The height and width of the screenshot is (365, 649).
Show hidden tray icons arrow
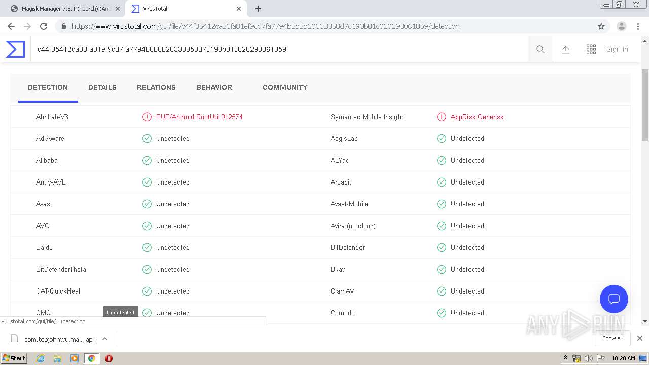pyautogui.click(x=565, y=358)
